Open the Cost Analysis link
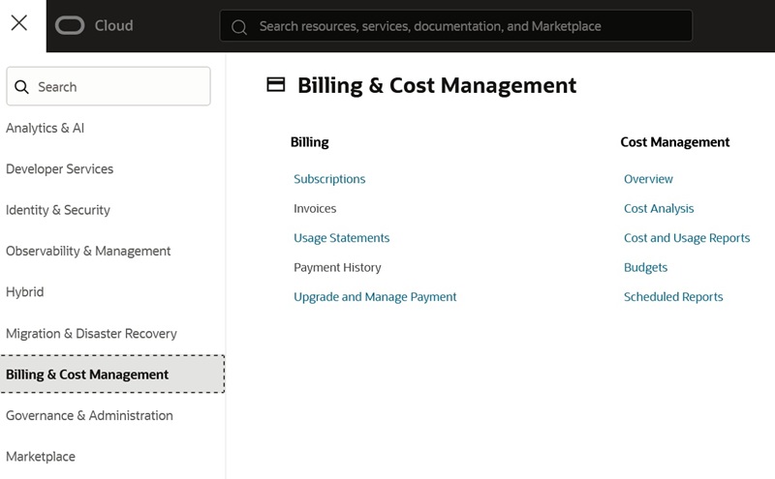Image resolution: width=775 pixels, height=479 pixels. (659, 209)
